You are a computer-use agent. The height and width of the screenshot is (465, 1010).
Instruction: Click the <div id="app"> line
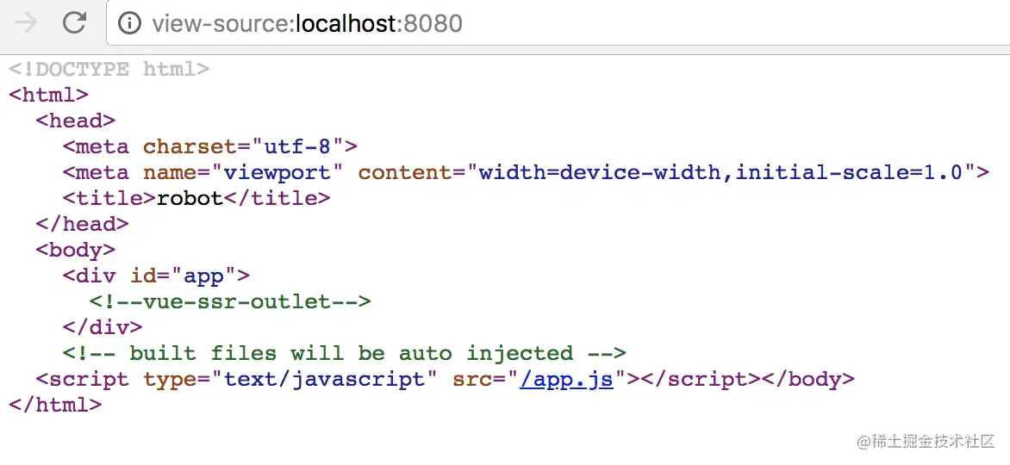tap(156, 276)
